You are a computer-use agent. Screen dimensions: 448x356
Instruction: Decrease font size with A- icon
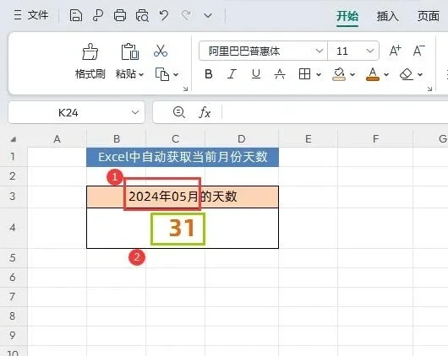[419, 51]
